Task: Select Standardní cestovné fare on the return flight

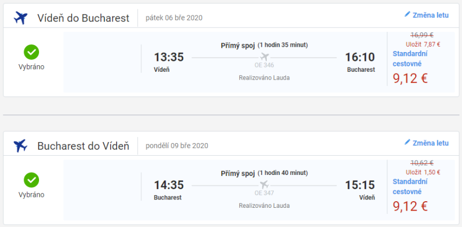Action: tap(410, 186)
